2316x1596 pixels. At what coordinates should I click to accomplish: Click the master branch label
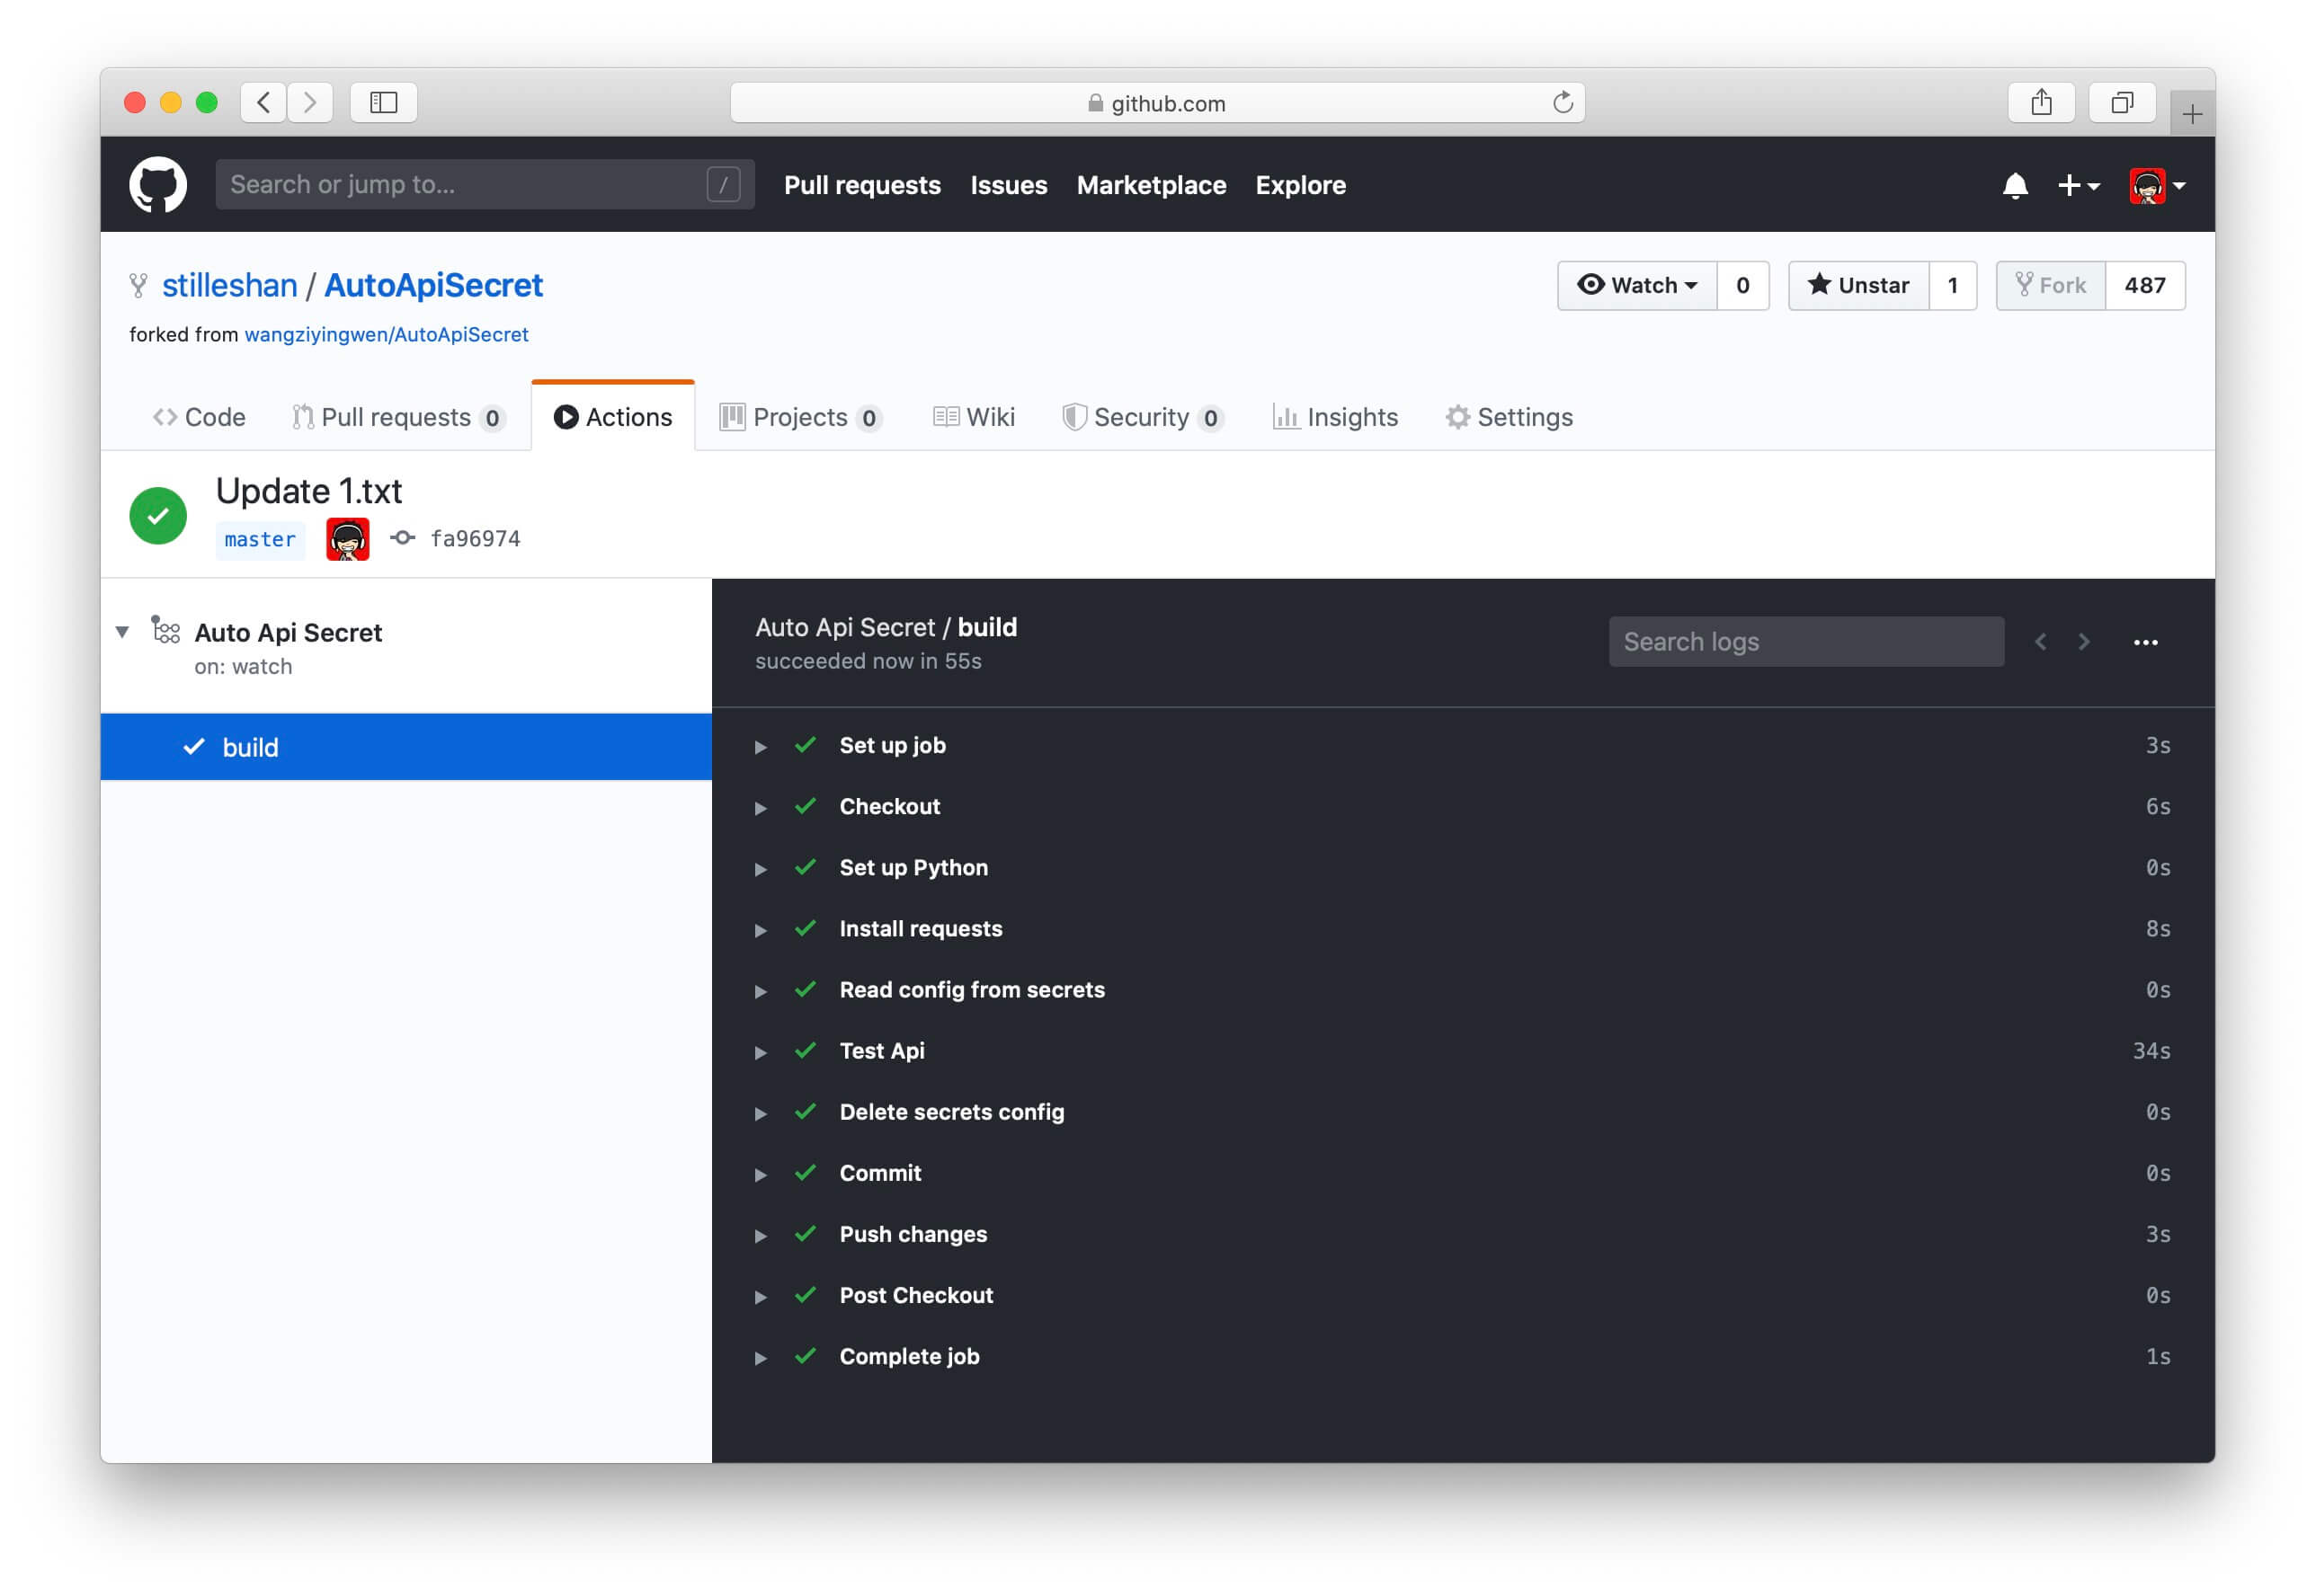[260, 539]
